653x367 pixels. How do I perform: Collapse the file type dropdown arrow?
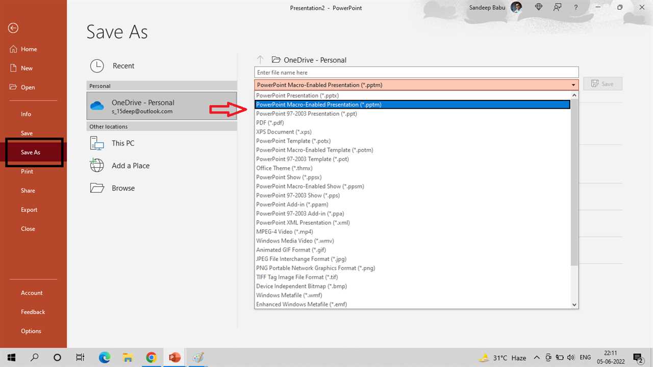(x=573, y=85)
